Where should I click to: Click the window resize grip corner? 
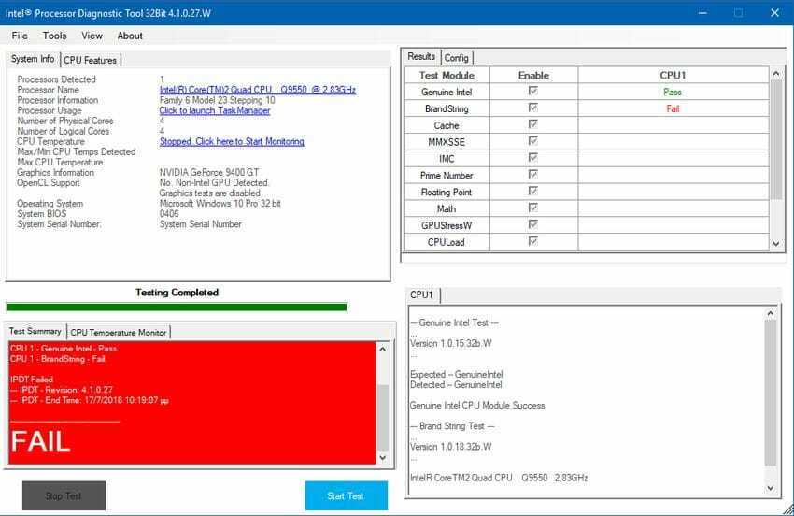coord(787,509)
